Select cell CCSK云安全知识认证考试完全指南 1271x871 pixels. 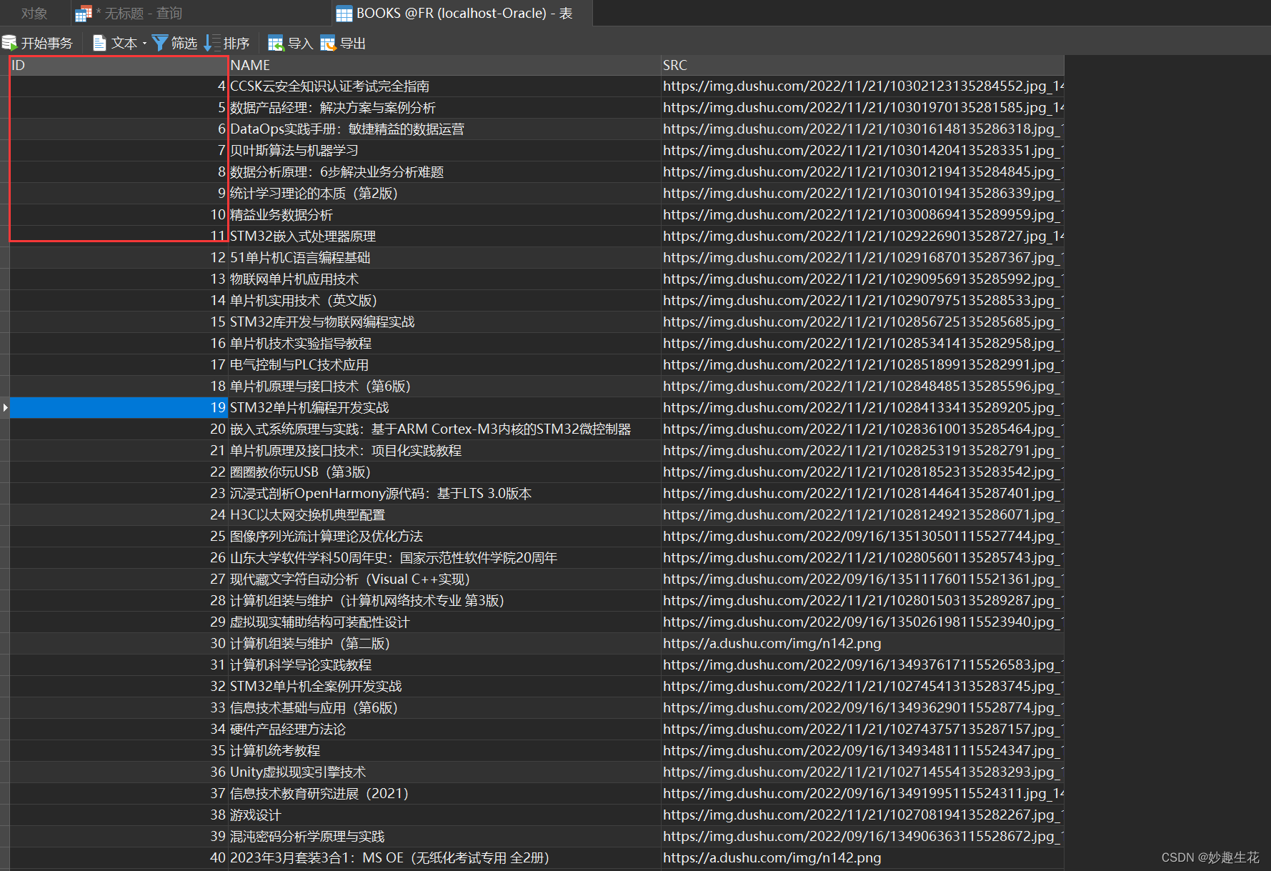(x=444, y=86)
